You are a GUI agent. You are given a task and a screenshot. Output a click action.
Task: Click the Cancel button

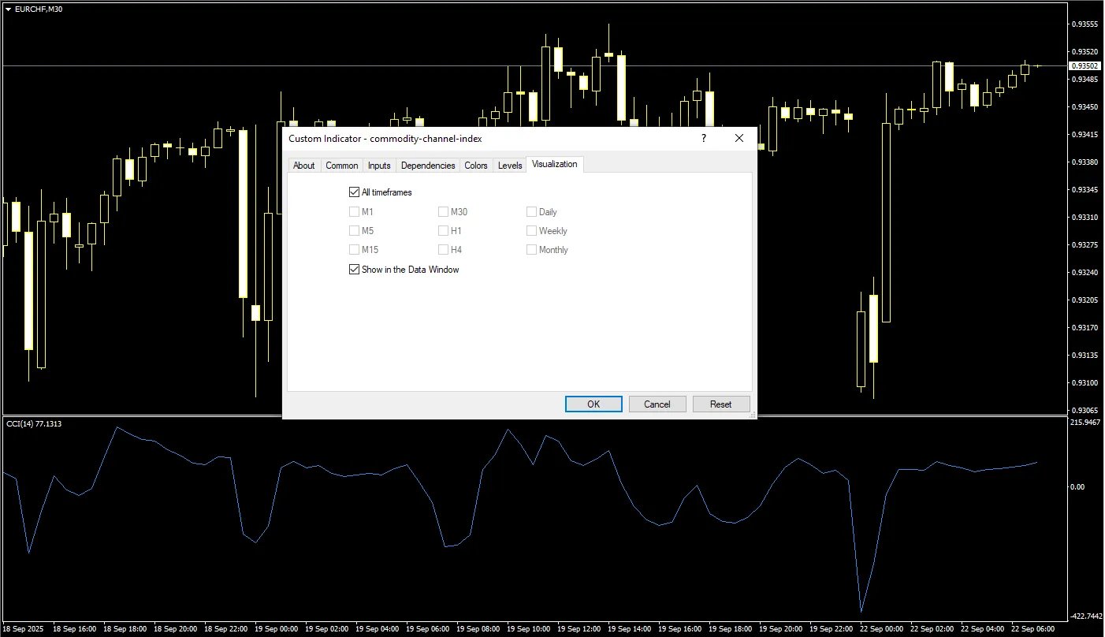point(657,404)
